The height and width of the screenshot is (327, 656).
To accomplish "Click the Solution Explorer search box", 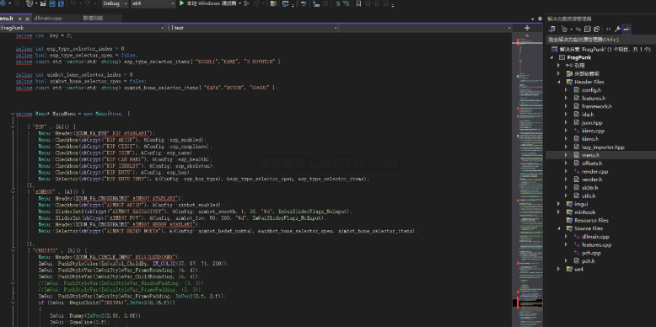I will (601, 40).
